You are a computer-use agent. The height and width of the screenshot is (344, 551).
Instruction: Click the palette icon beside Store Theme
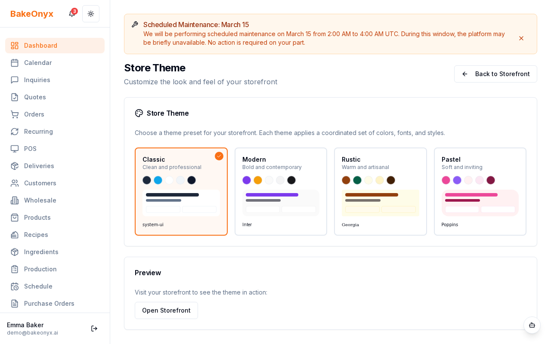tap(139, 113)
